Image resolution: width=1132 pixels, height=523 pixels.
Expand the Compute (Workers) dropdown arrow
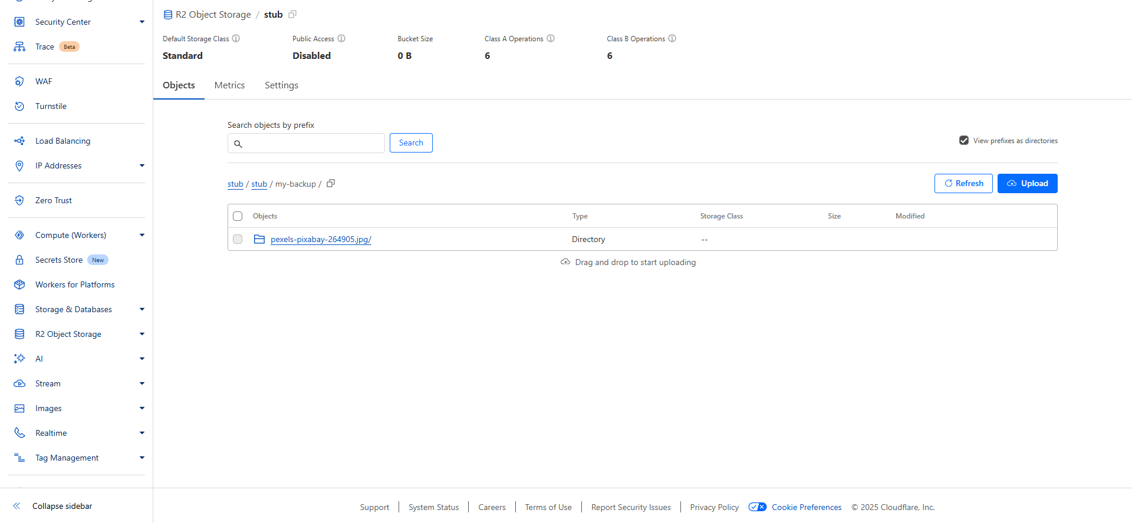pos(142,235)
